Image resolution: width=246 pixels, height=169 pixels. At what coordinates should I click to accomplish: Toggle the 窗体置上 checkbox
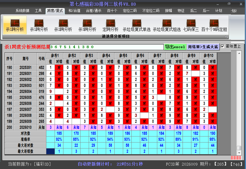coord(223,46)
